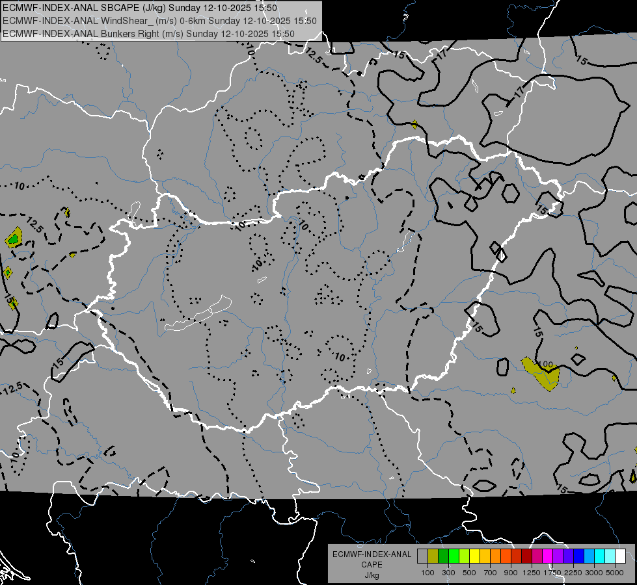Click the legend value 3000 label
The height and width of the screenshot is (585, 637).
pos(594,573)
